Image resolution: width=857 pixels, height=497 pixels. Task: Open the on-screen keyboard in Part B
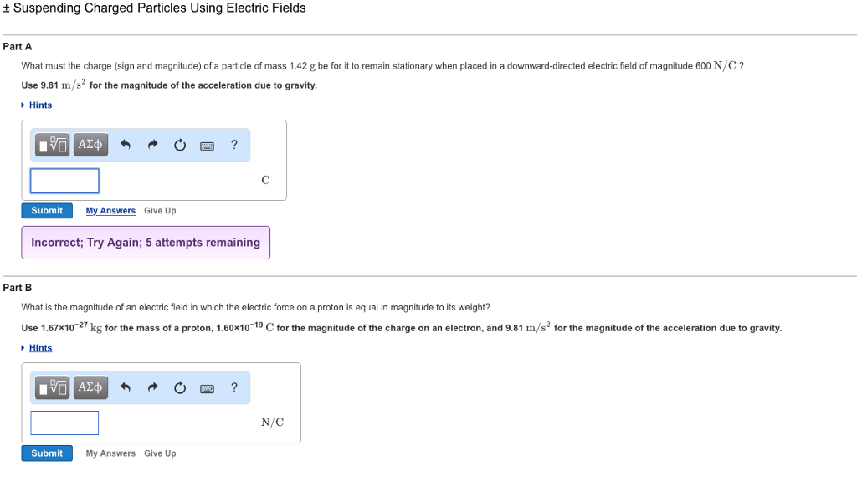206,387
